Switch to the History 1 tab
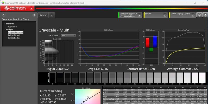This screenshot has height=104, width=208. point(43,15)
